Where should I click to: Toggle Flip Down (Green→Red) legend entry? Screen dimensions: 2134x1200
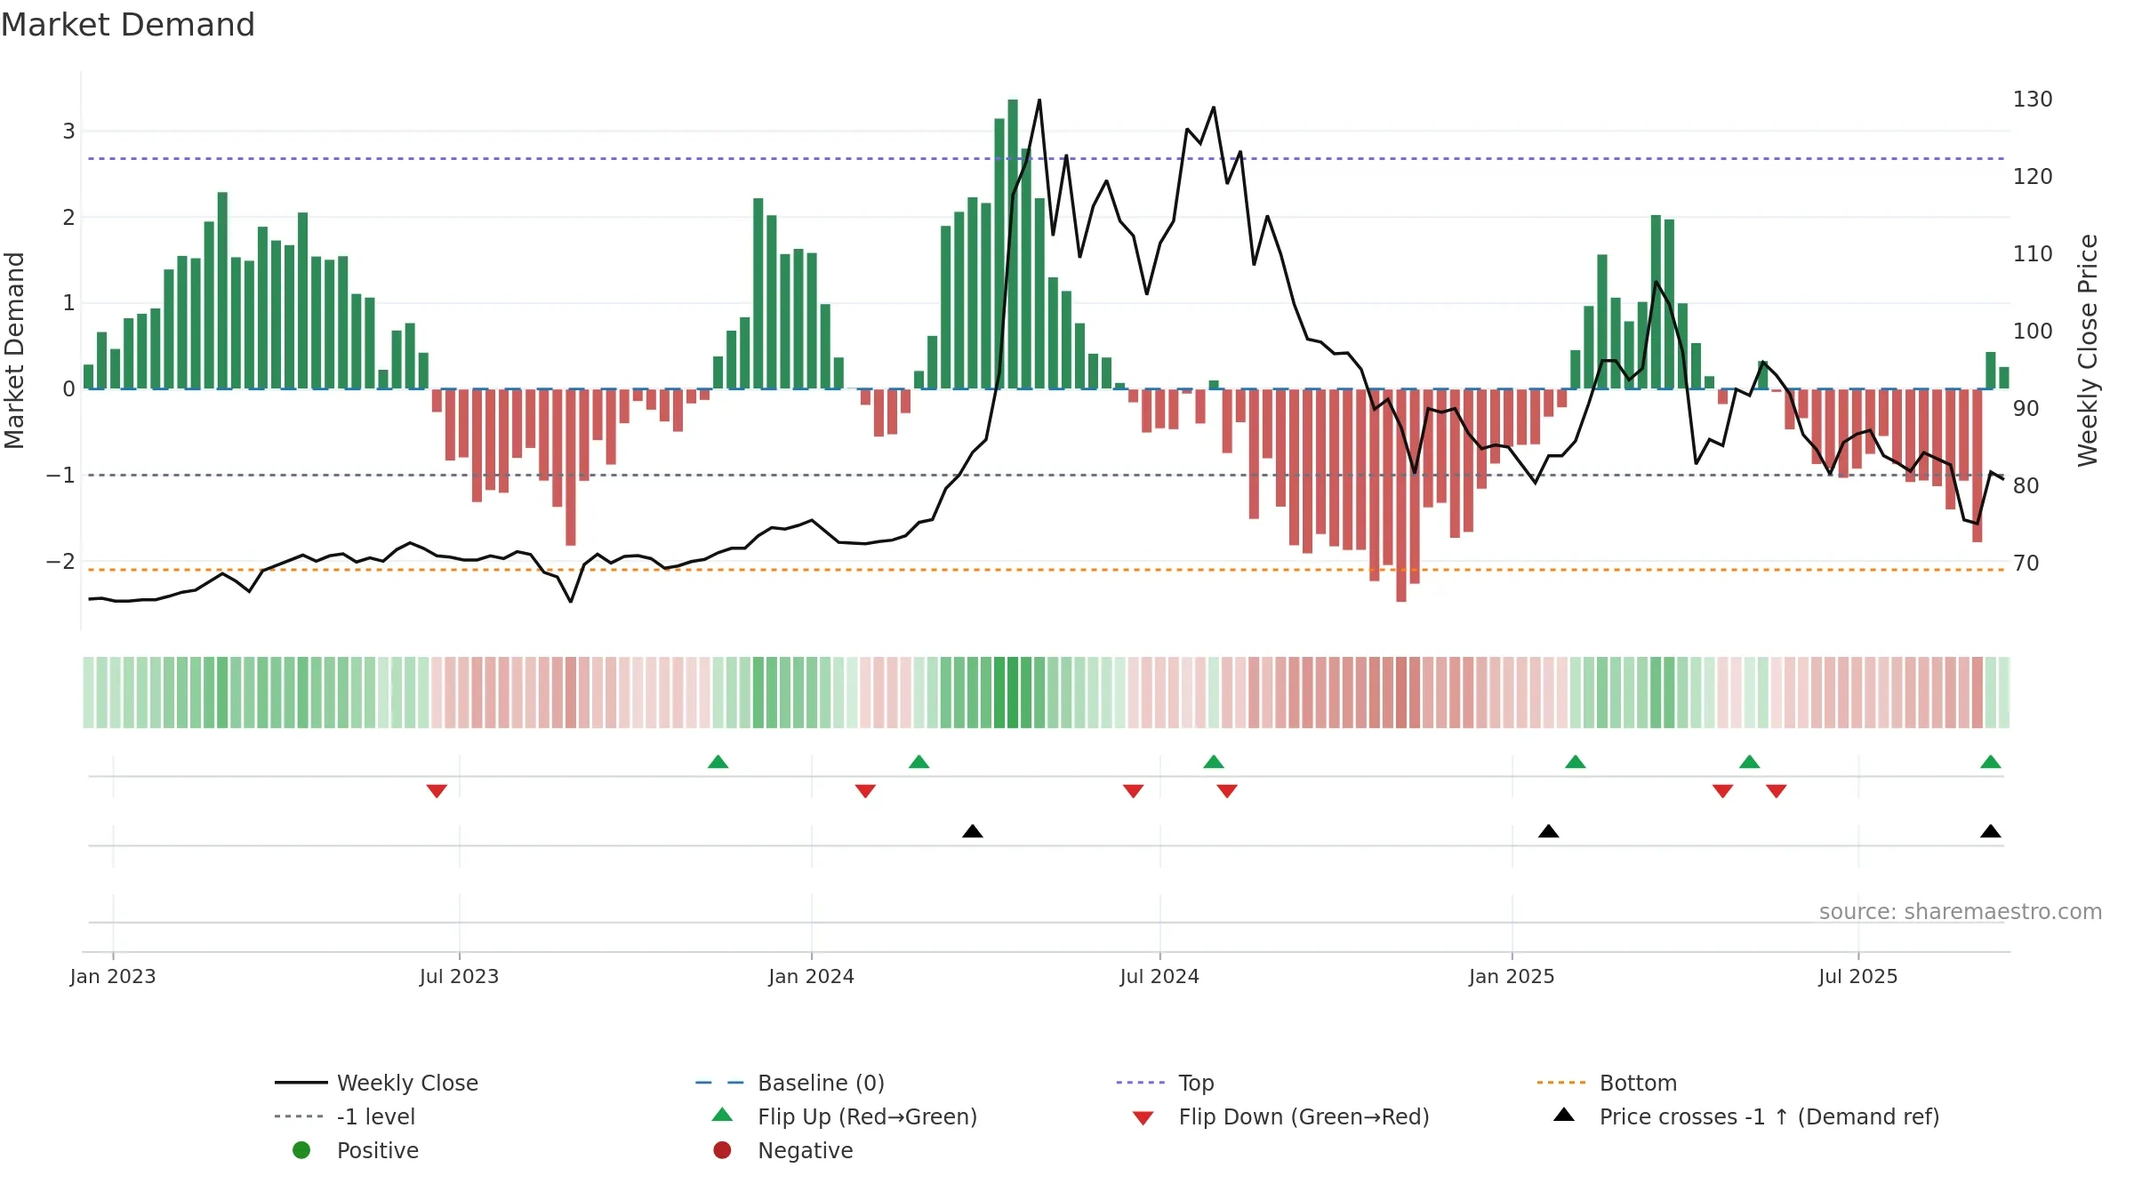(x=1280, y=1116)
